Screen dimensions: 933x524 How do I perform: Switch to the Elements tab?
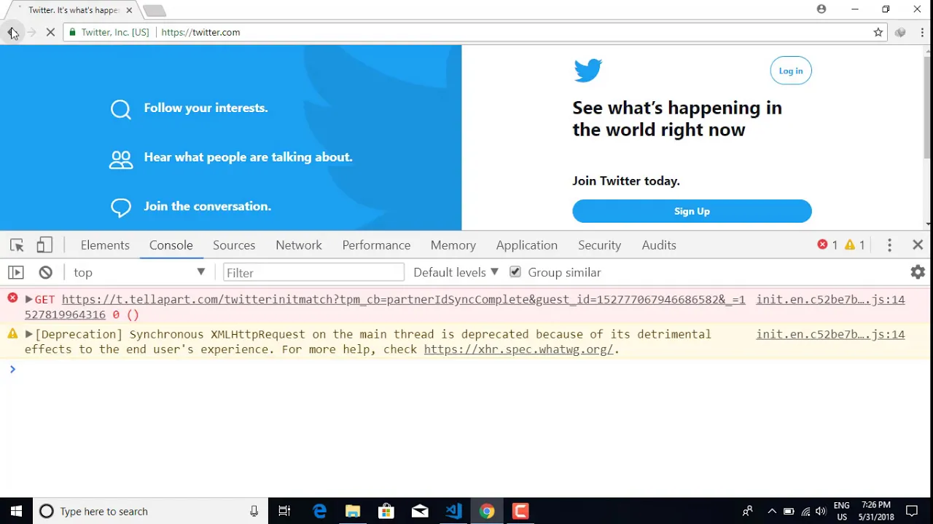105,245
